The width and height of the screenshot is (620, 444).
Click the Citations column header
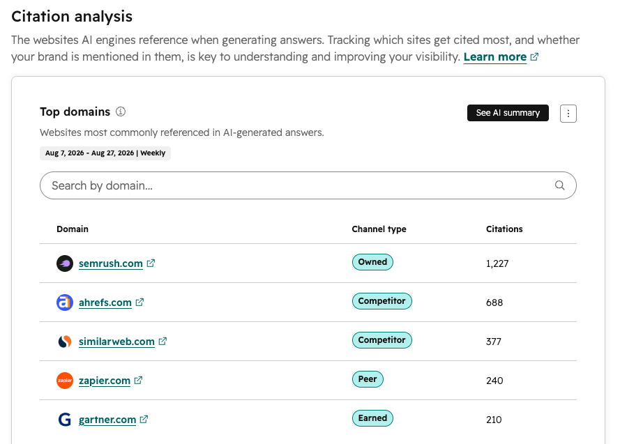coord(504,229)
